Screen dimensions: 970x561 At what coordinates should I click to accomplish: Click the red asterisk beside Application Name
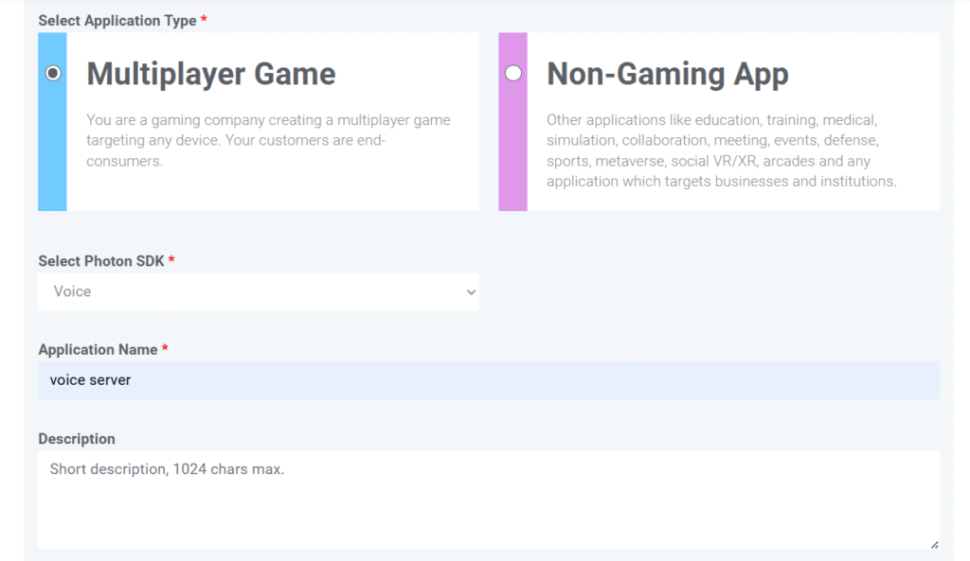click(x=165, y=349)
